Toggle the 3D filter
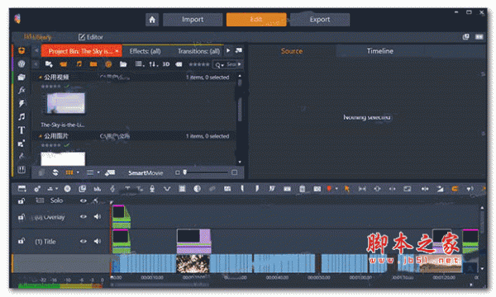 (166, 64)
